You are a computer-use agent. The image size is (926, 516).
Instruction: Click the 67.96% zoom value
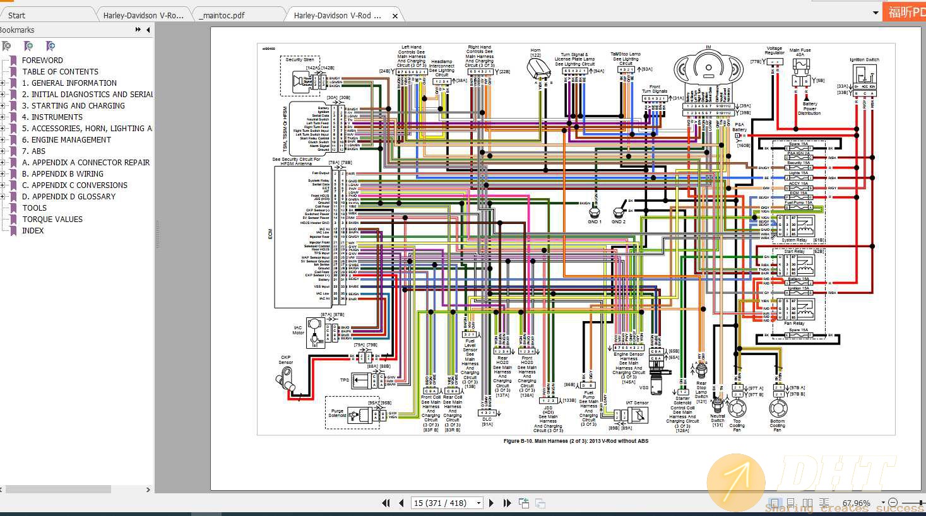[857, 503]
